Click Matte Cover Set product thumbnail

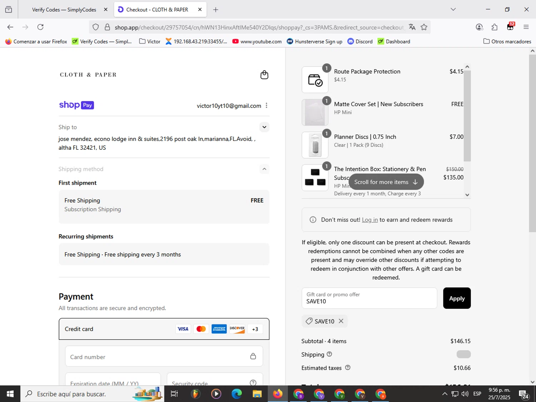pos(315,112)
